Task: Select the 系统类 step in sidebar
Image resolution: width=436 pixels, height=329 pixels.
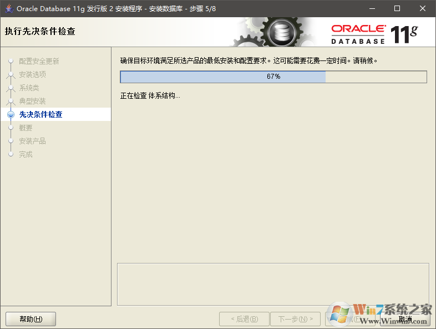Action: [x=29, y=88]
